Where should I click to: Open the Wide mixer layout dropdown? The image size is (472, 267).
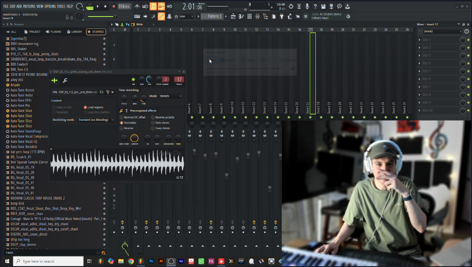[x=145, y=24]
